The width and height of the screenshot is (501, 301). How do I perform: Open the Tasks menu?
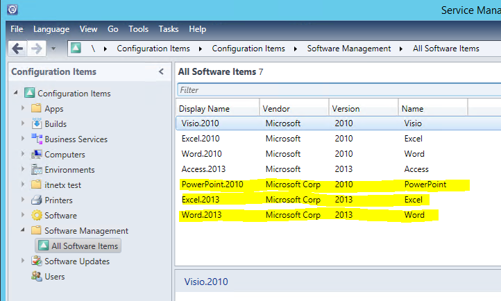[x=168, y=29]
